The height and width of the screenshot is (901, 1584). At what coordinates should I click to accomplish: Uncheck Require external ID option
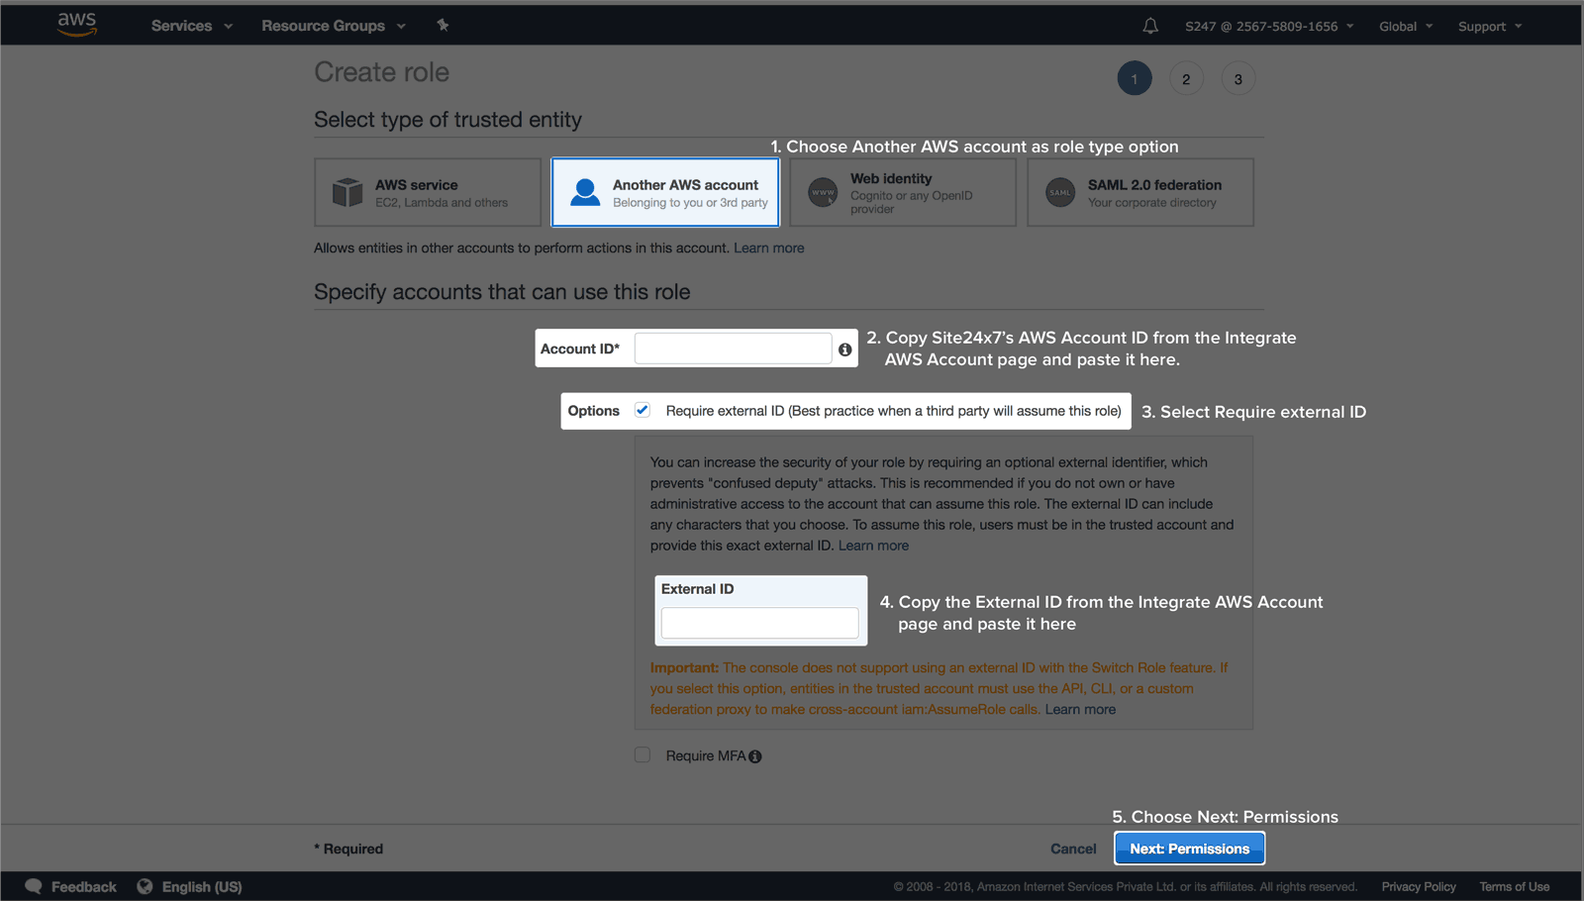(642, 409)
